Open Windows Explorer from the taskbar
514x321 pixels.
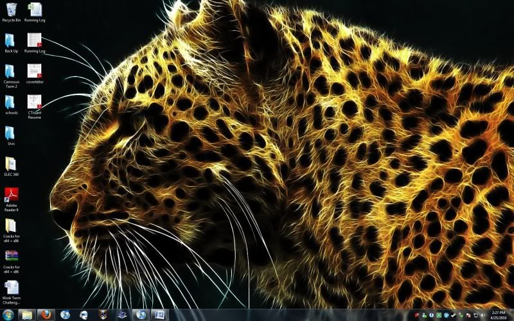point(27,315)
